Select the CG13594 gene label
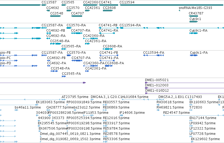 click(x=127, y=2)
